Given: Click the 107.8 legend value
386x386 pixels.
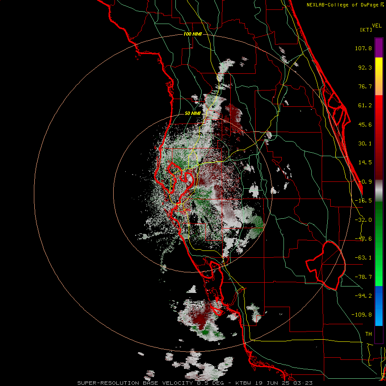Looking at the screenshot, I should (363, 48).
